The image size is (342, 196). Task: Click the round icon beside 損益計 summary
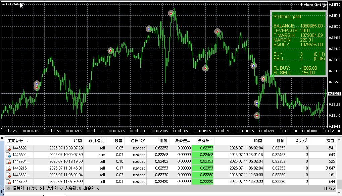coord(8,188)
